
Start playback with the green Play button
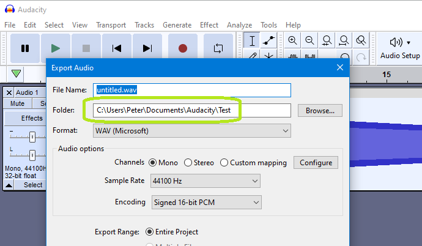56,48
